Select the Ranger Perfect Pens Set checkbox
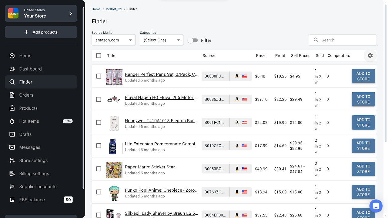388x218 pixels. [99, 76]
